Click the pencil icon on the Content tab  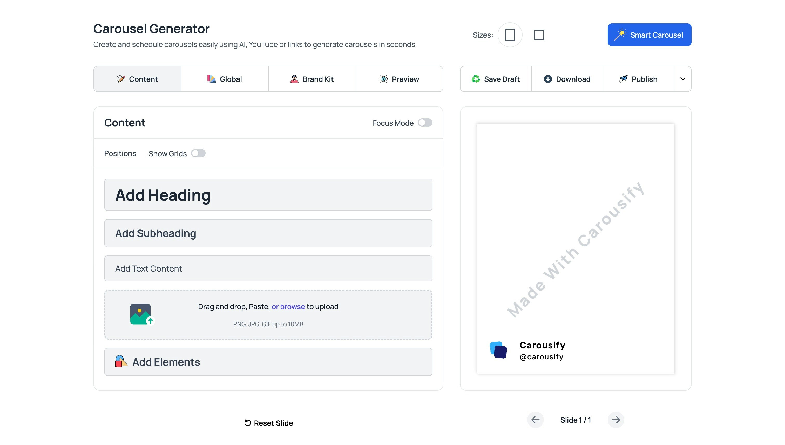(x=121, y=79)
